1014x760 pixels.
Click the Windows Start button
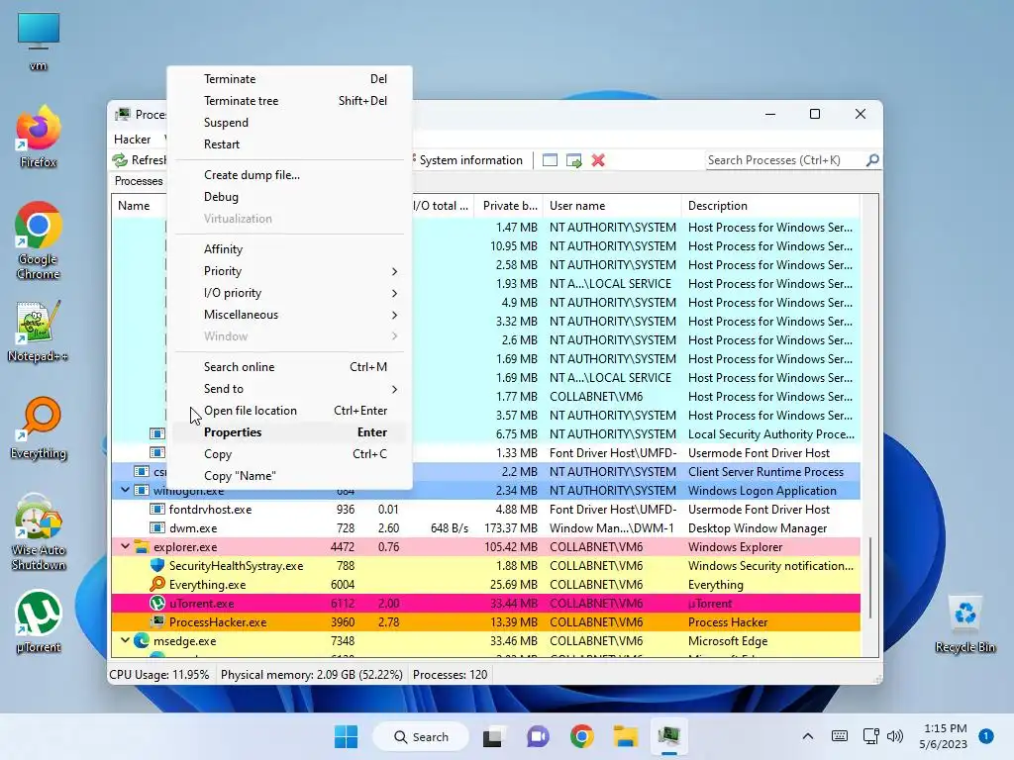click(x=346, y=736)
